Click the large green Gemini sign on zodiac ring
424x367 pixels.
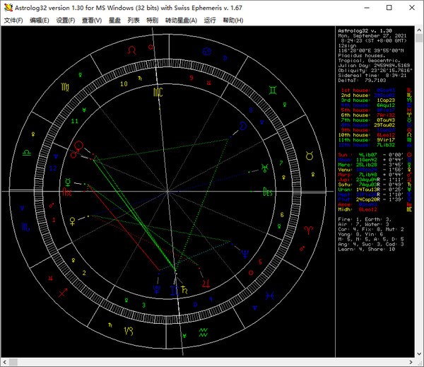click(x=273, y=90)
